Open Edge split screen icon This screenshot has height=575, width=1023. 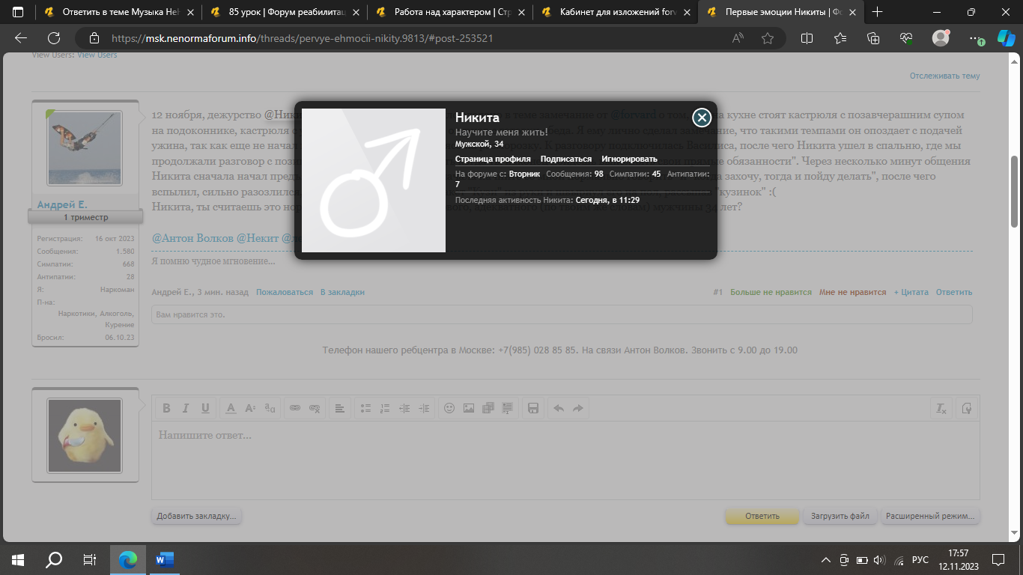[807, 38]
